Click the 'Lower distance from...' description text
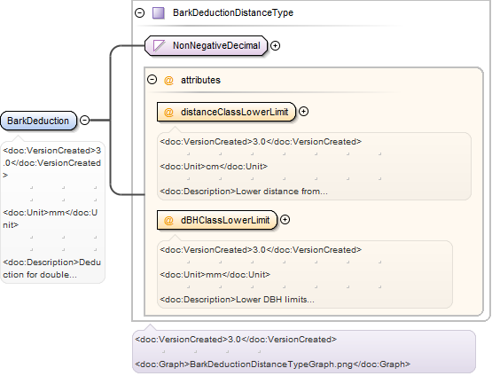Viewport: 492px width, 376px height. point(282,192)
